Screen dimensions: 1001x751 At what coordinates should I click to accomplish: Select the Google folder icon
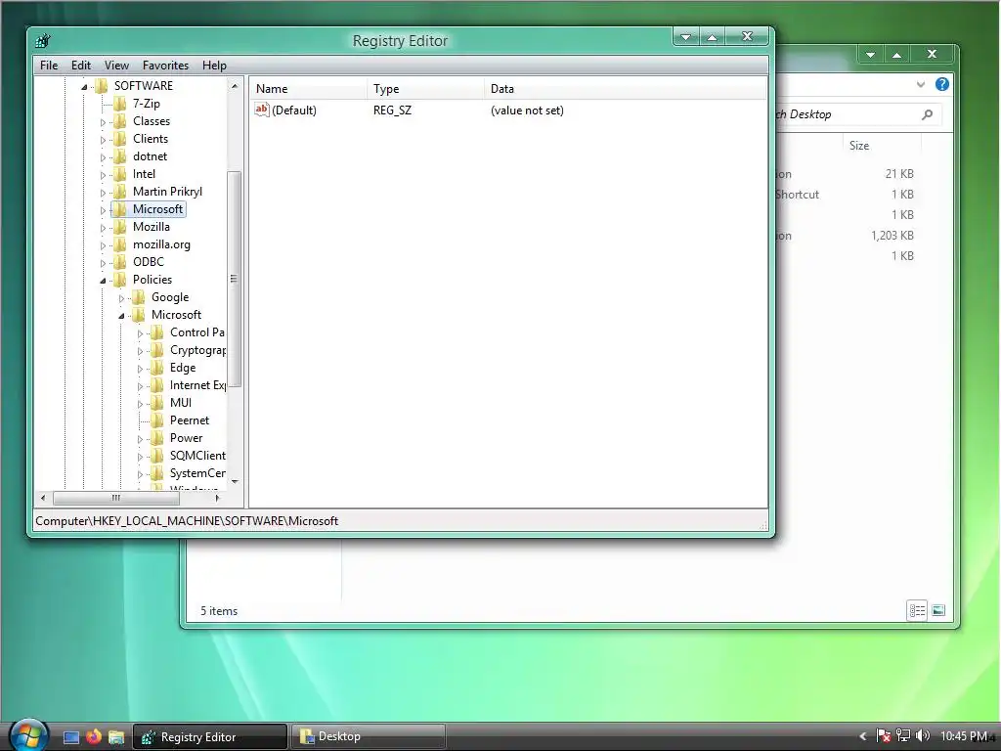pos(138,297)
